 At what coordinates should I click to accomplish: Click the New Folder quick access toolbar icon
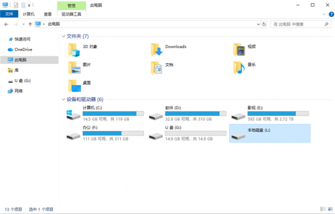23,5
